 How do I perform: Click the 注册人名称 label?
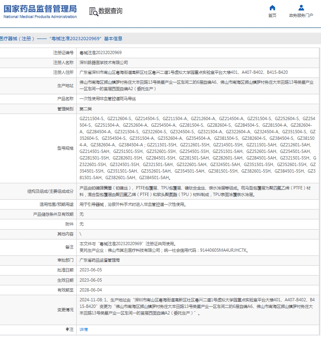click(64, 63)
